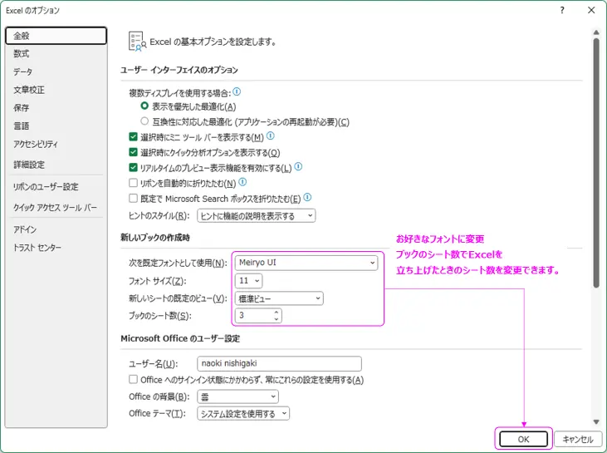Decrease ブックのシート数 with down arrow
Image resolution: width=607 pixels, height=453 pixels.
(x=276, y=318)
